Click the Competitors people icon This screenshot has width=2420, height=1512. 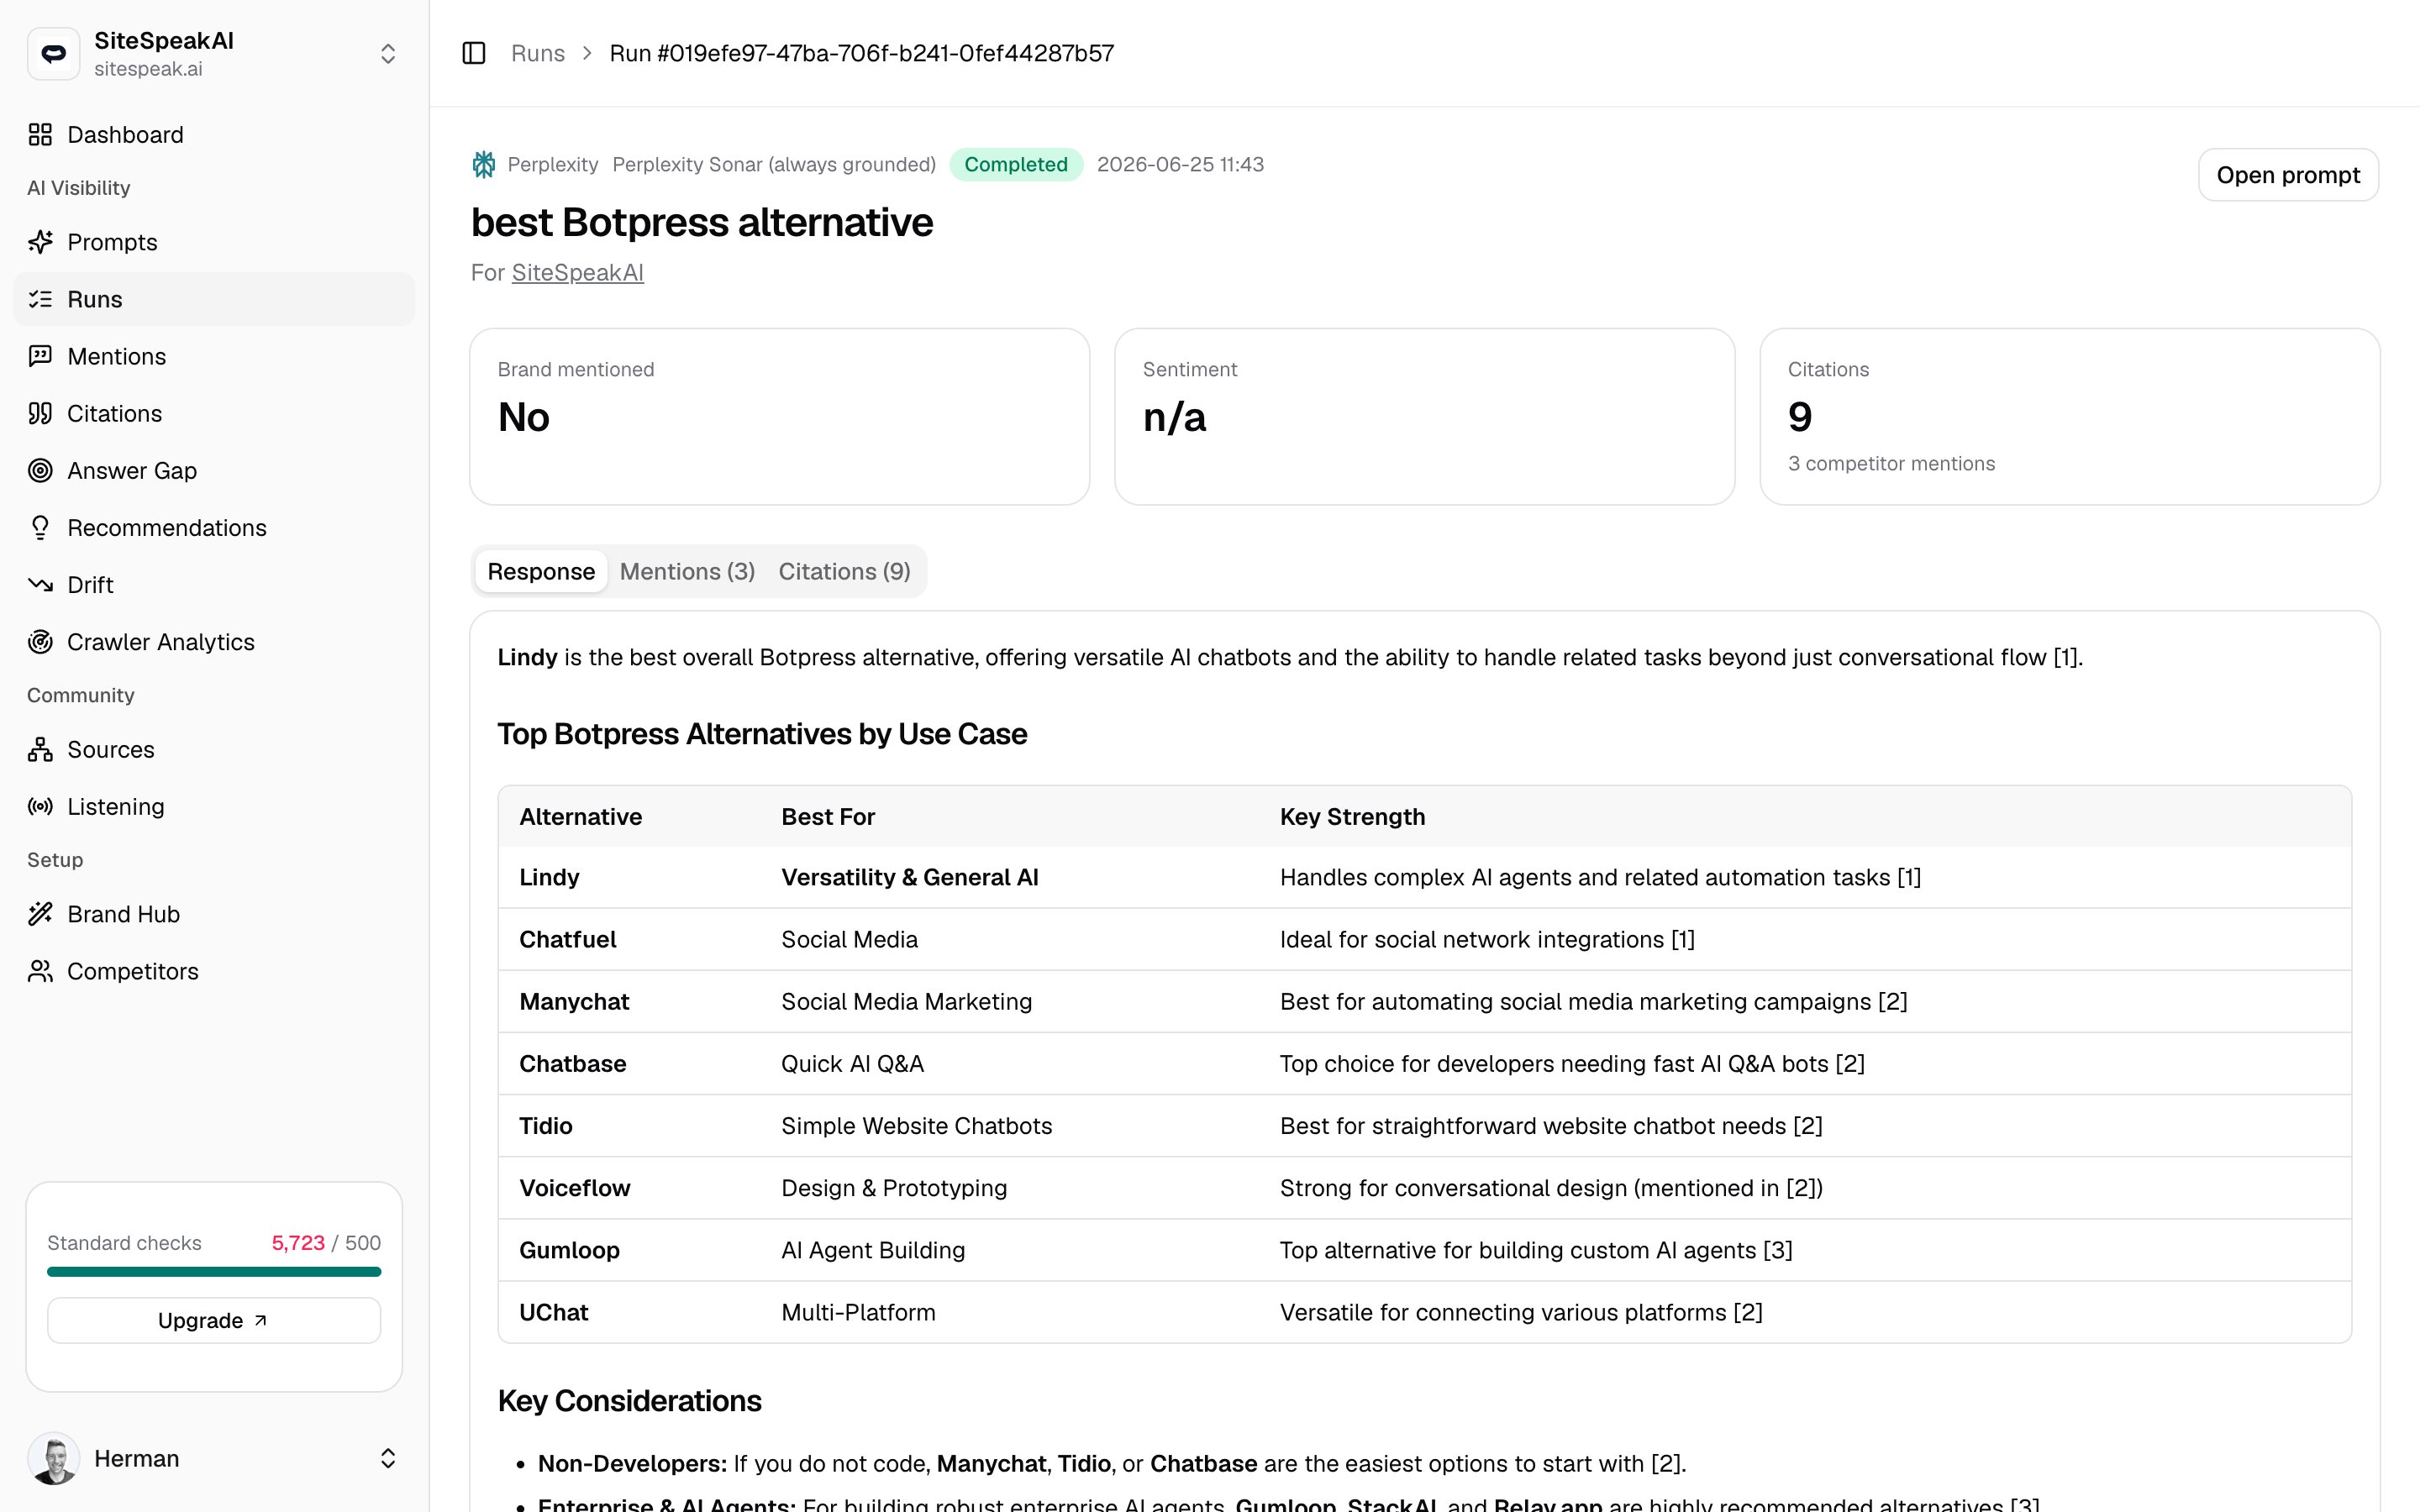[40, 970]
